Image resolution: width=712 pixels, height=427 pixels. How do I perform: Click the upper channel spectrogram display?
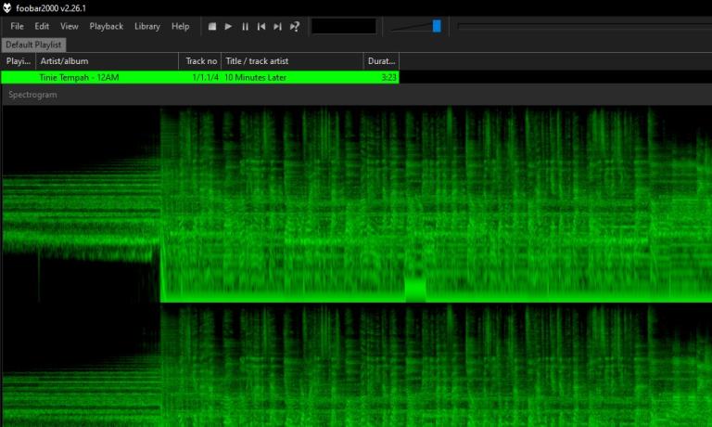click(357, 204)
